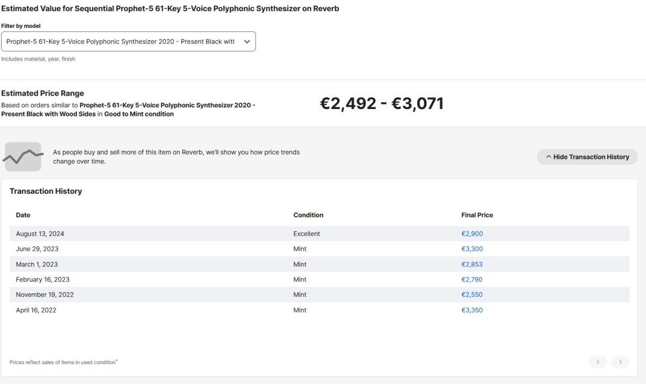Screen dimensions: 646x384
Task: Click the Transaction History heading
Action: (x=46, y=191)
